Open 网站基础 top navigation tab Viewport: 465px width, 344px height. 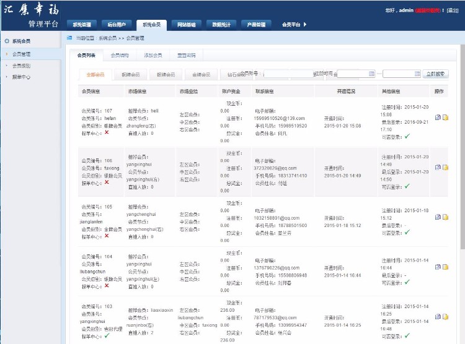click(x=186, y=25)
